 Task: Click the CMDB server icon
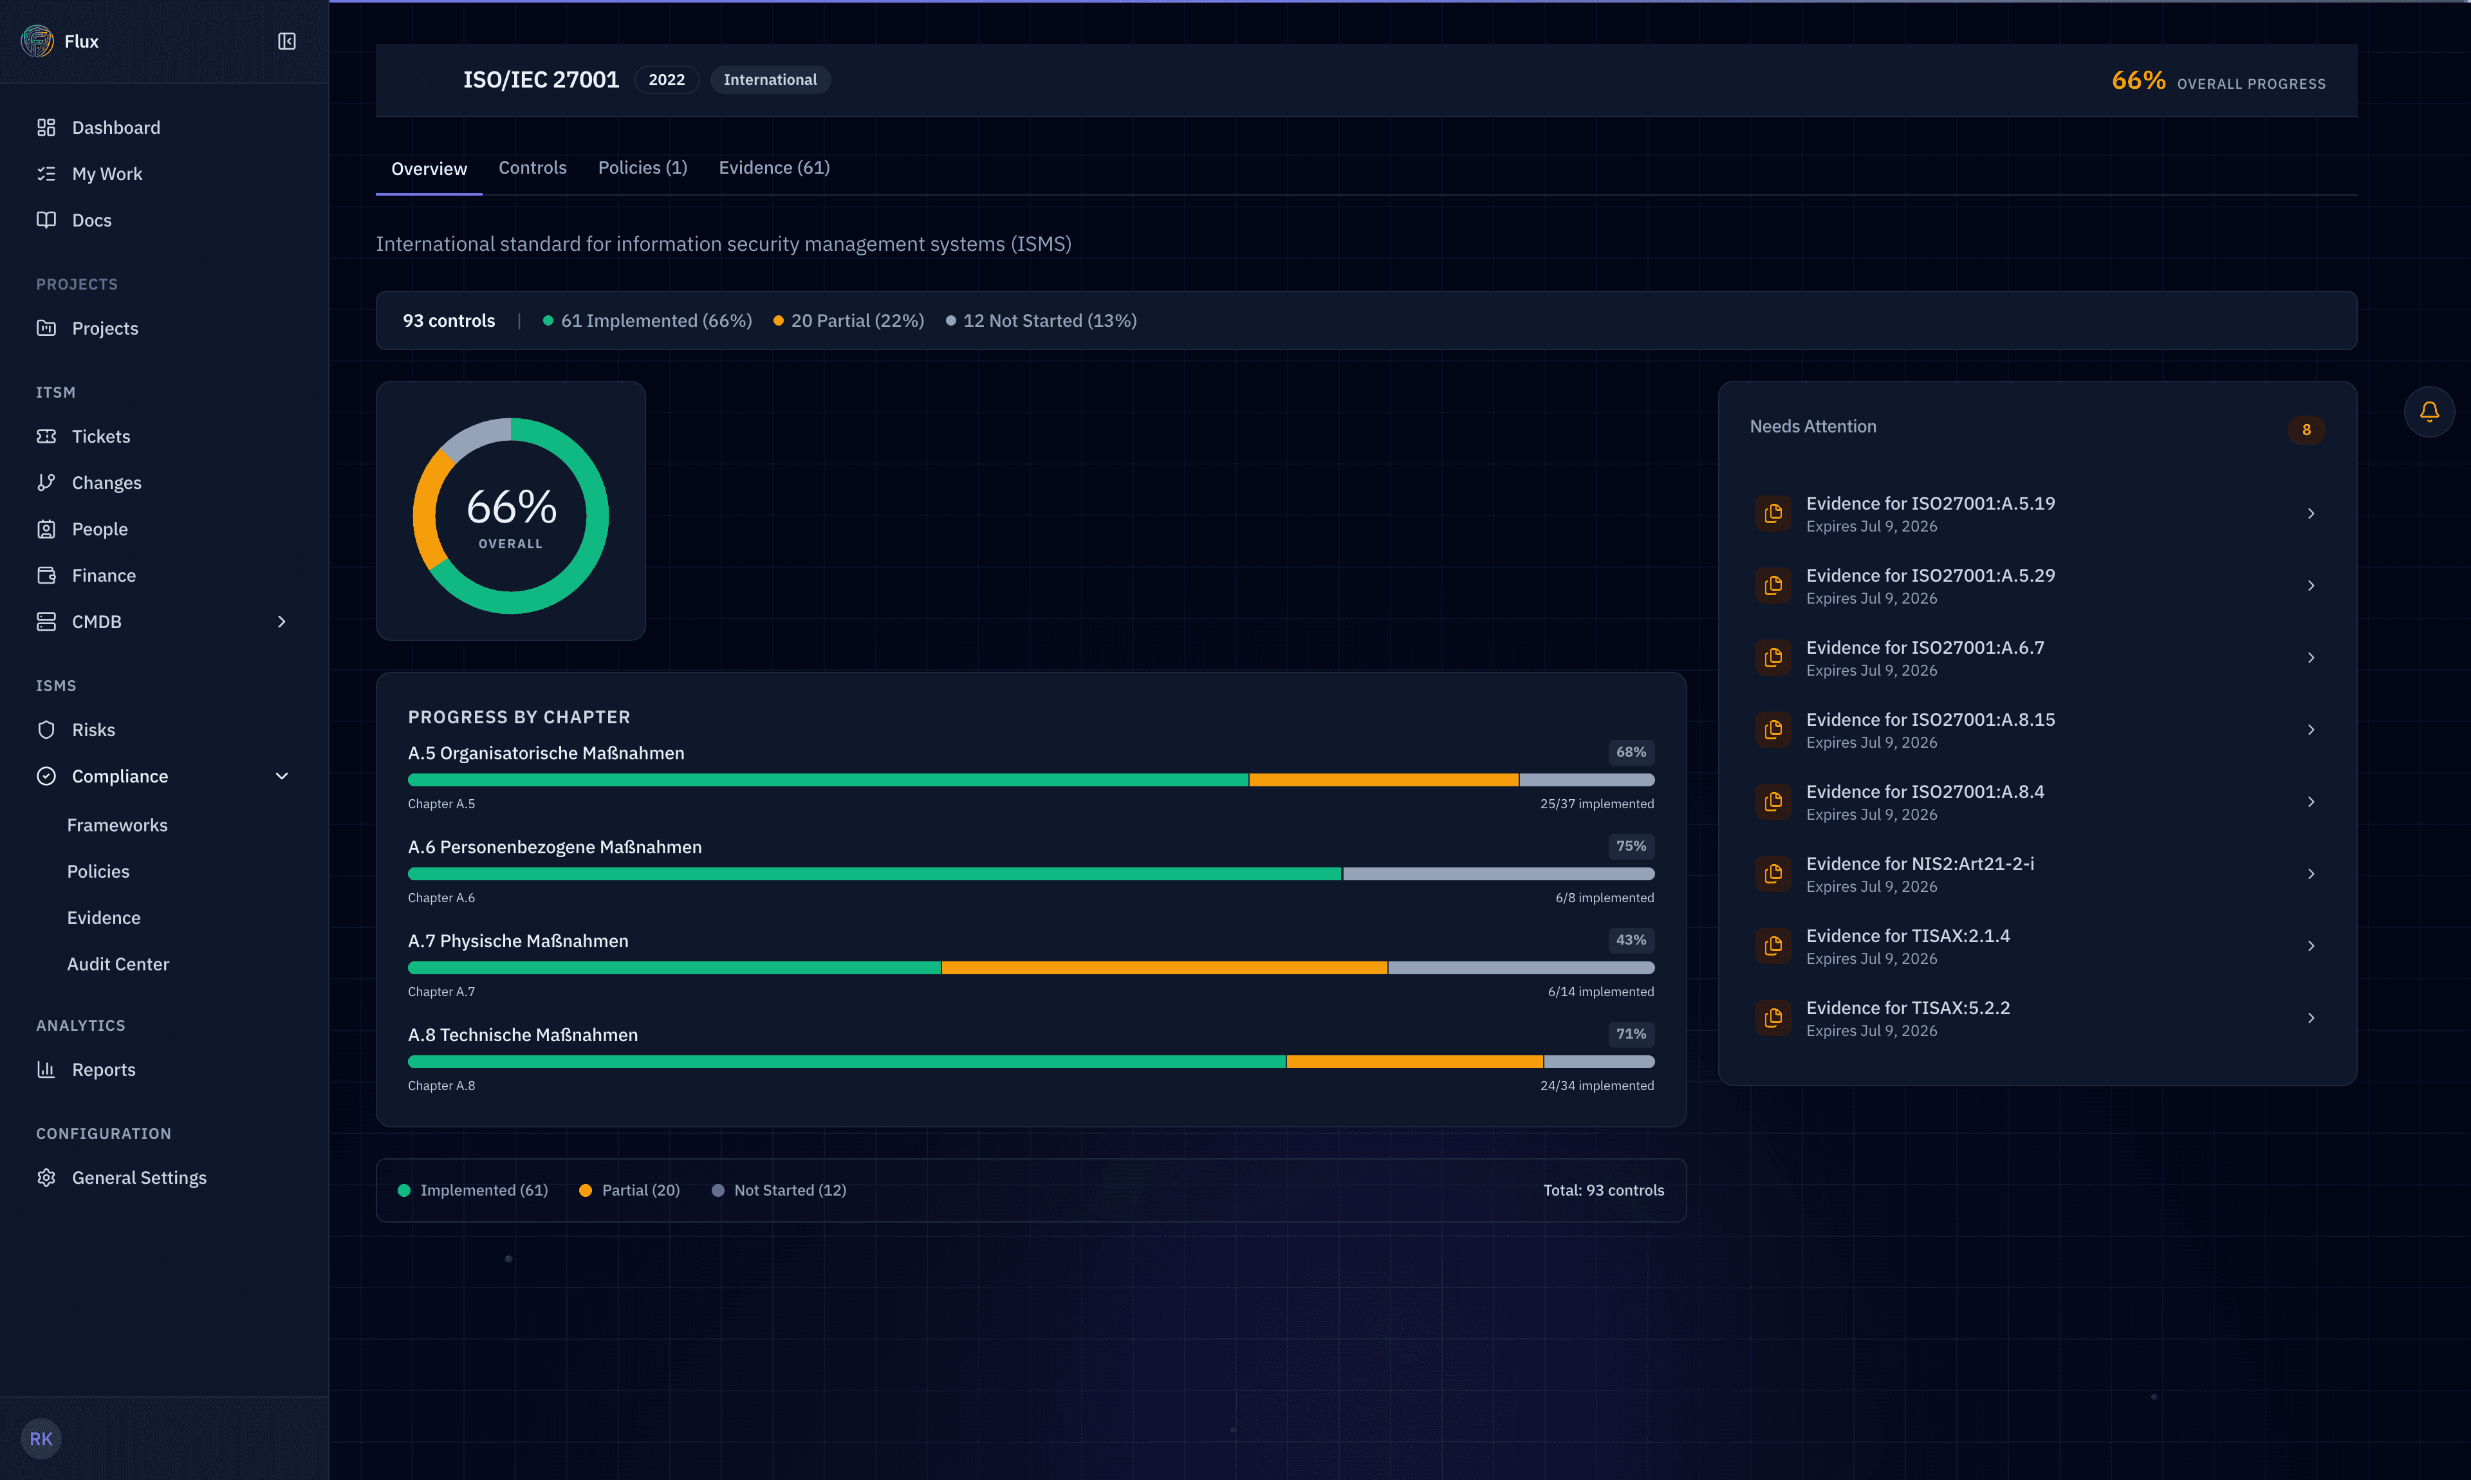click(46, 622)
